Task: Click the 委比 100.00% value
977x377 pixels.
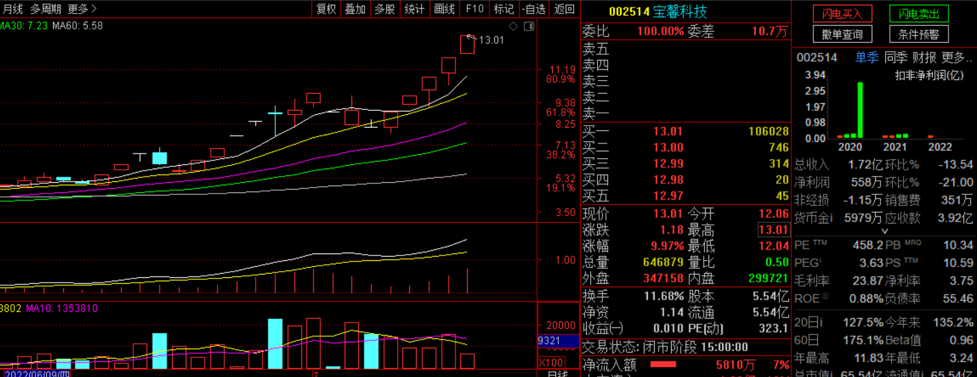Action: point(660,31)
